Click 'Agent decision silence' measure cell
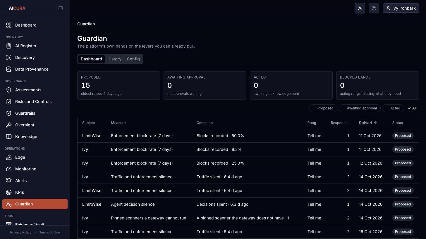The height and width of the screenshot is (239, 426). pyautogui.click(x=133, y=204)
